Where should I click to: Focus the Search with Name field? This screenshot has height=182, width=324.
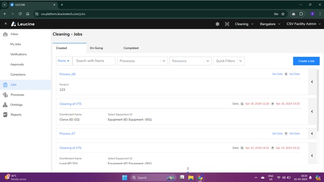[94, 61]
